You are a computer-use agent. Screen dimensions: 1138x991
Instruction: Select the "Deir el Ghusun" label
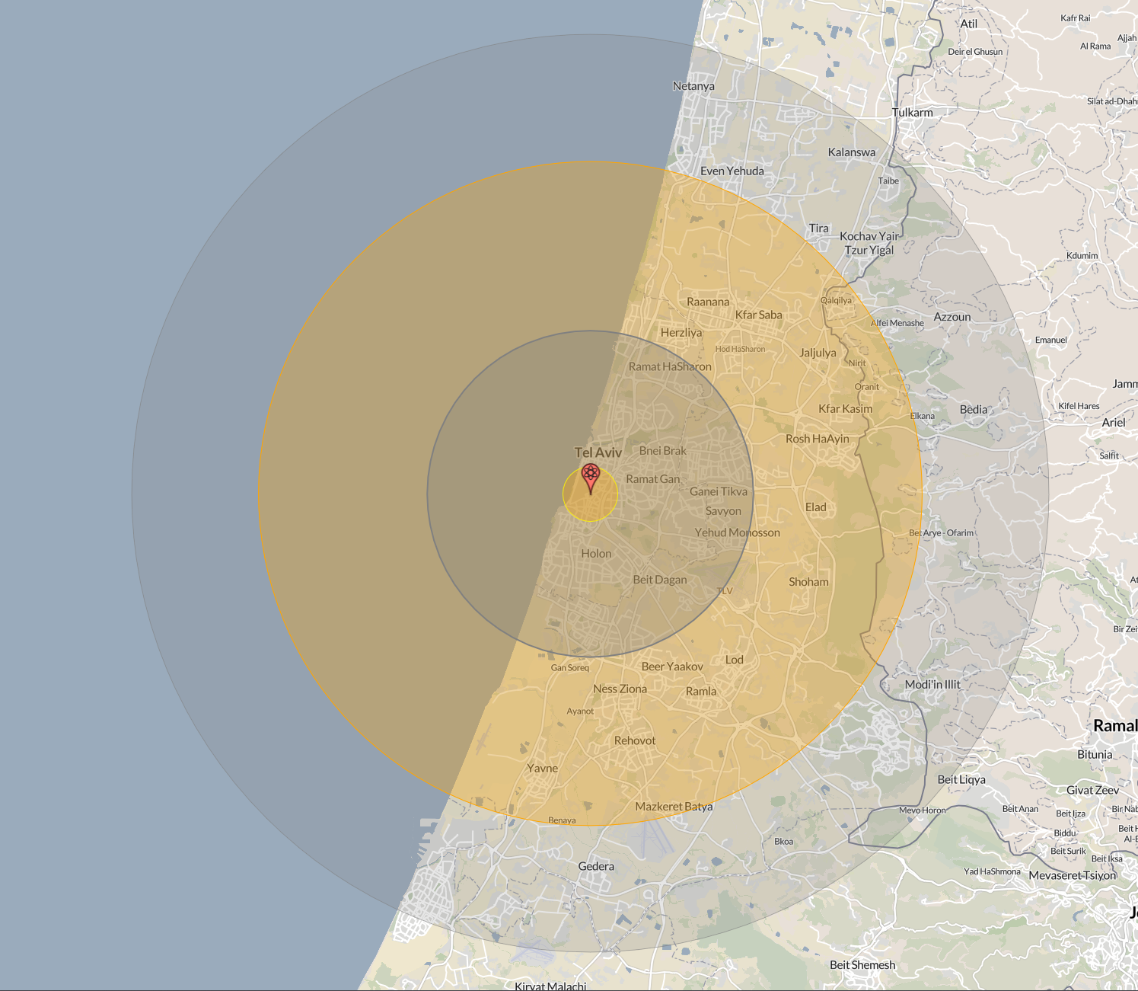[975, 52]
